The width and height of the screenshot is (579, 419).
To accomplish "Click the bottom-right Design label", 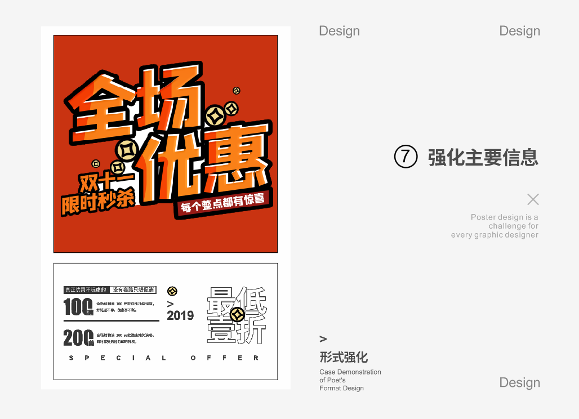I will [x=519, y=383].
